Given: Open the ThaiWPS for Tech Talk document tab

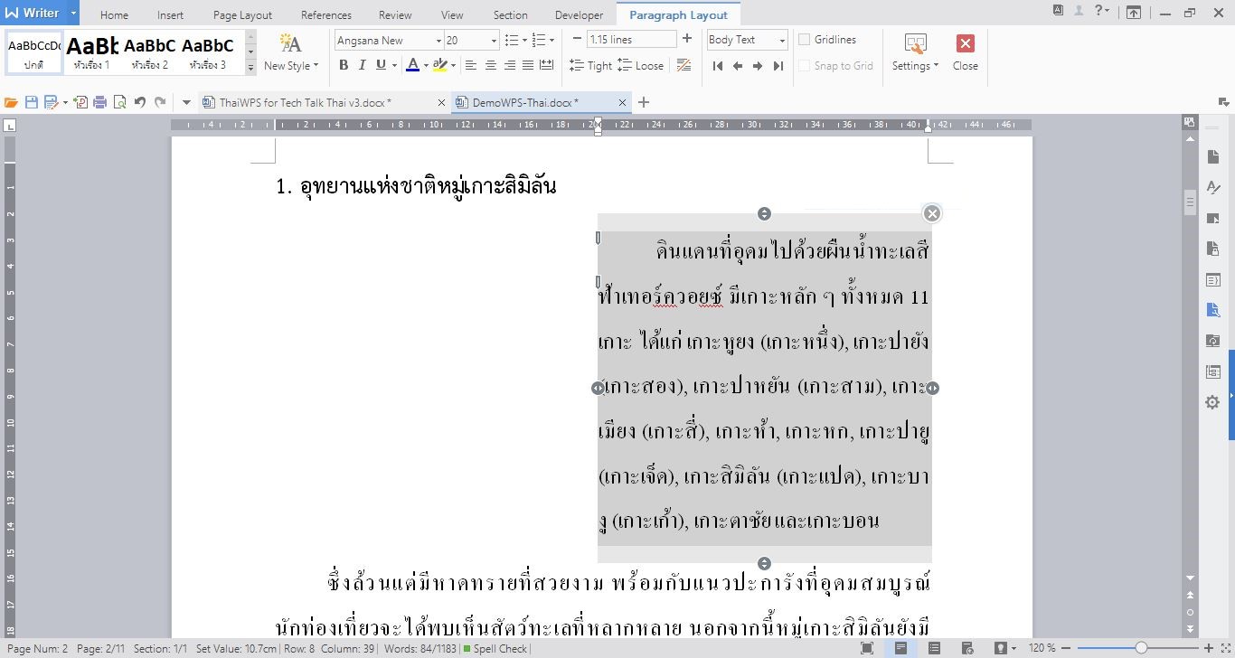Looking at the screenshot, I should 306,102.
